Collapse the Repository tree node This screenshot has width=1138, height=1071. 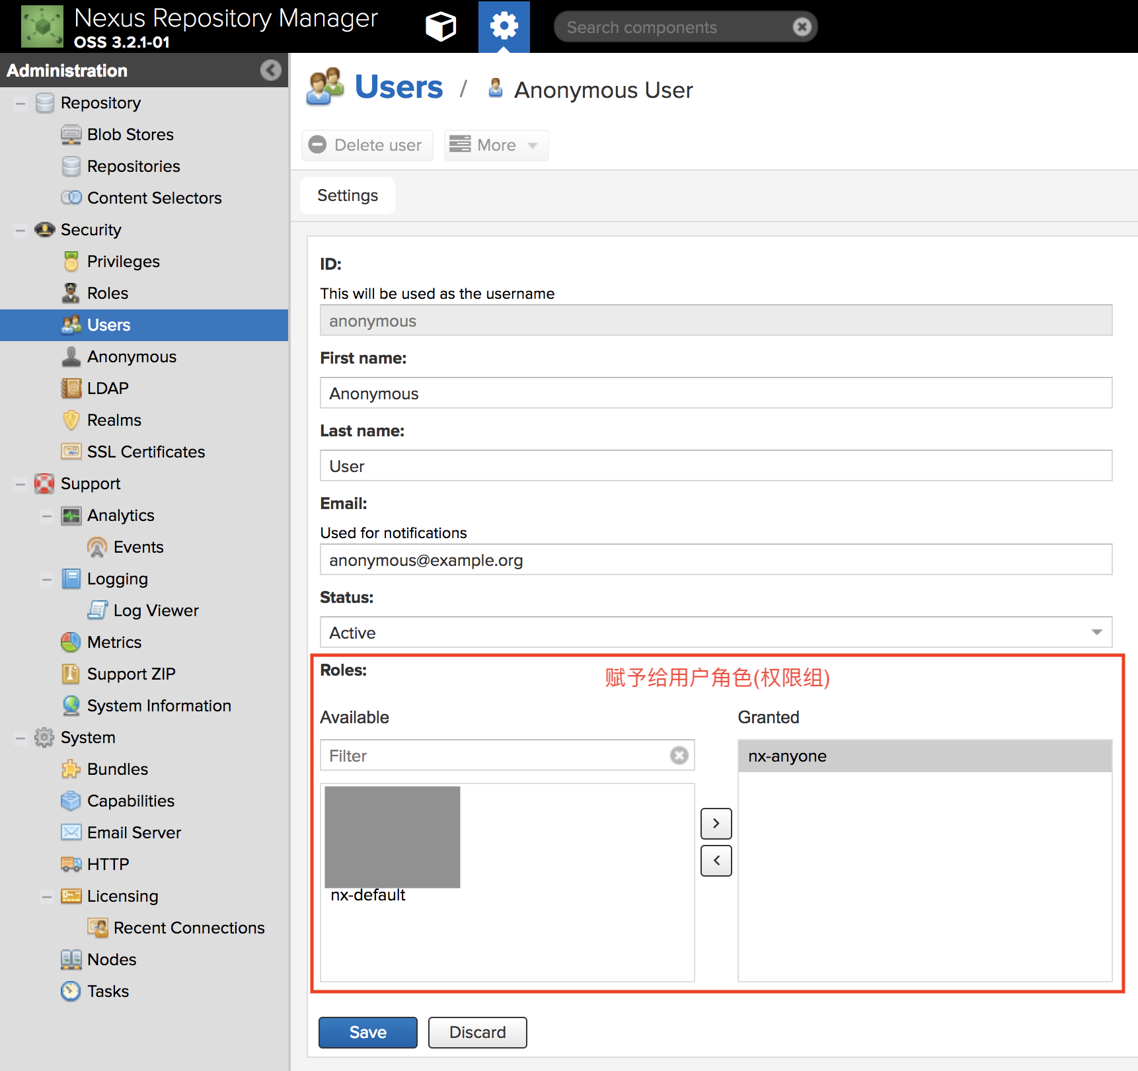(x=20, y=103)
